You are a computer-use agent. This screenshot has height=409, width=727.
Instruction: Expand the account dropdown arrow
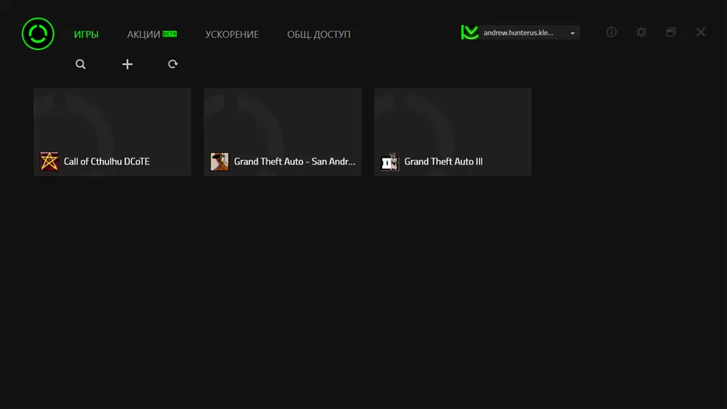tap(573, 33)
